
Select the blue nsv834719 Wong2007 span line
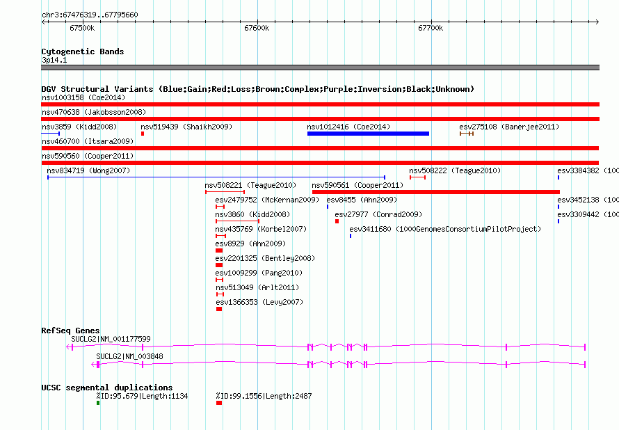pos(216,177)
